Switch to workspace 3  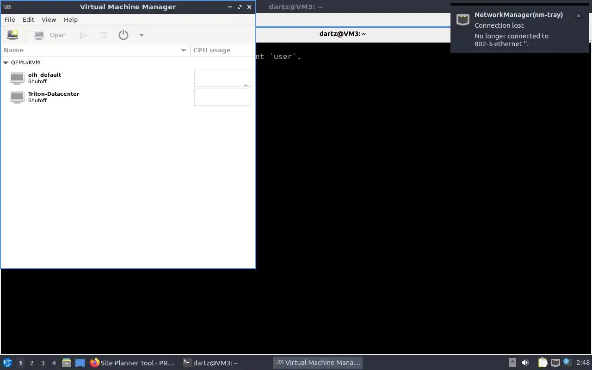click(x=43, y=363)
